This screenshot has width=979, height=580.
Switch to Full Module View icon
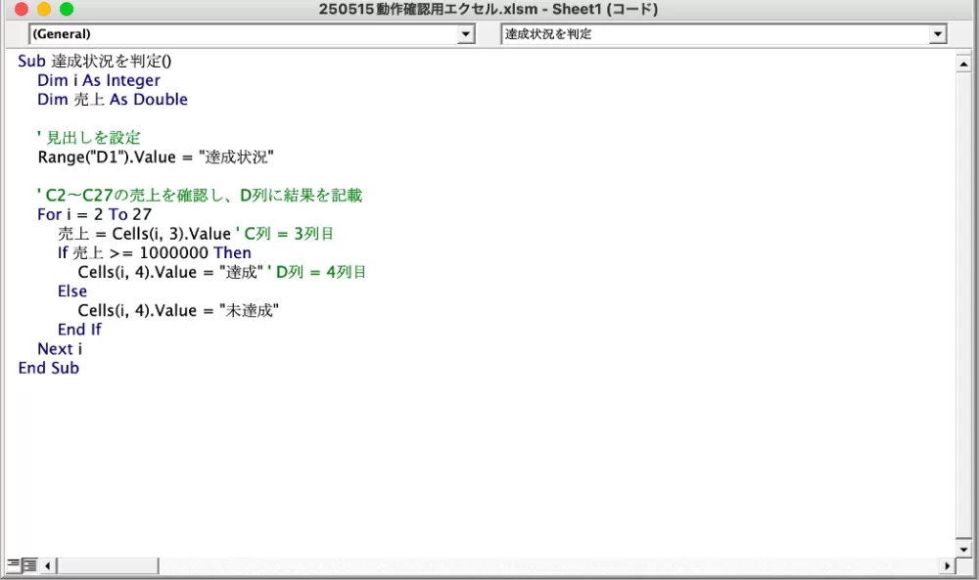coord(29,565)
